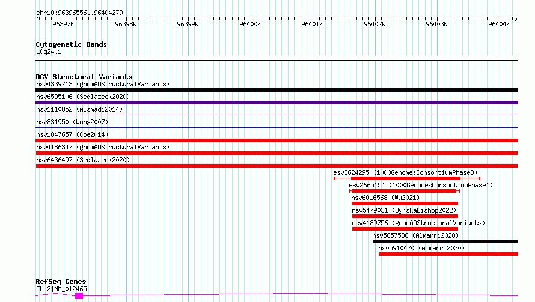Click the 96399k ruler tick label
The image size is (535, 302).
click(188, 24)
